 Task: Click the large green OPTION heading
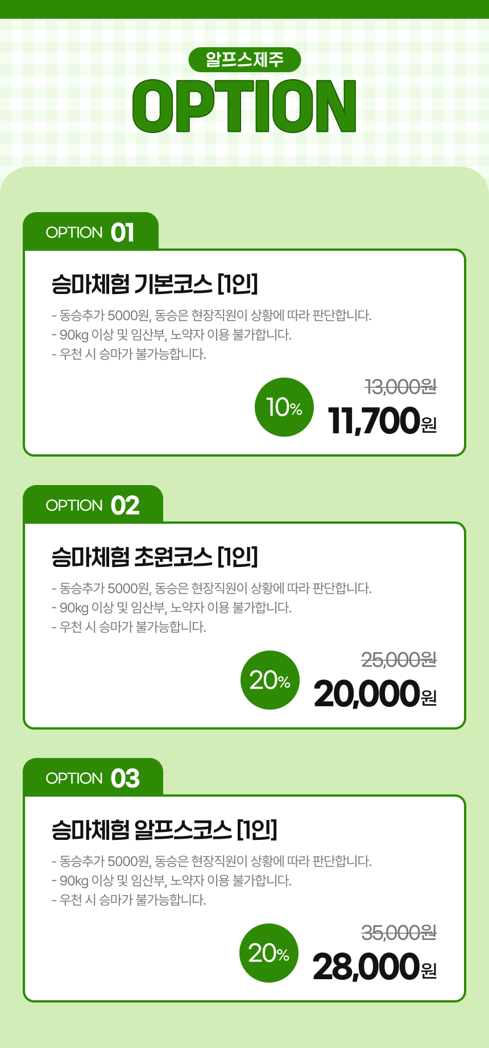point(244,106)
